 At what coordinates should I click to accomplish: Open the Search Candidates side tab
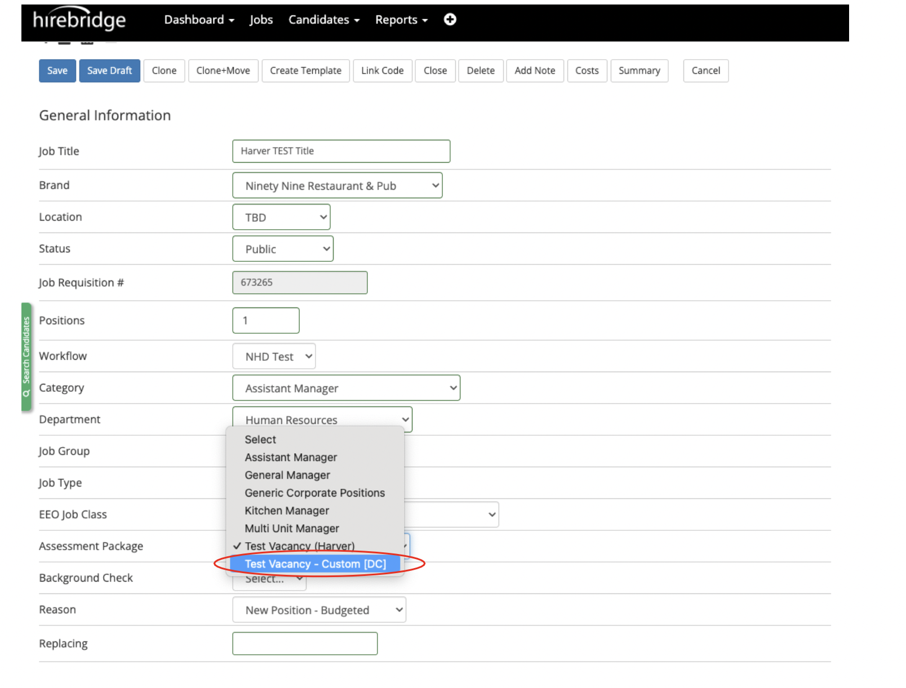click(x=26, y=357)
